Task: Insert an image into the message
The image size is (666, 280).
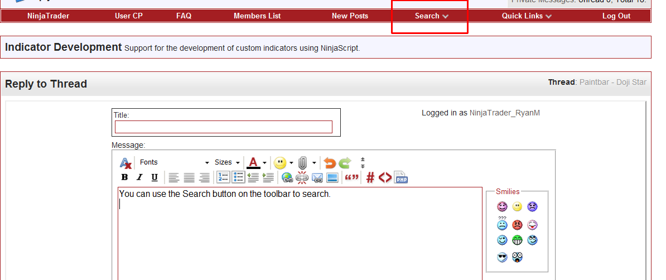Action: [332, 177]
